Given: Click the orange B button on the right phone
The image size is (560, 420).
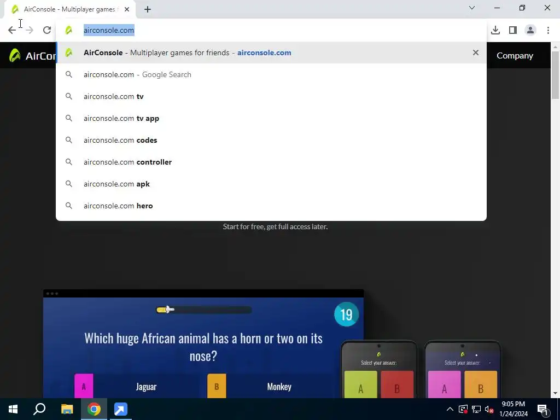Looking at the screenshot, I should (481, 384).
